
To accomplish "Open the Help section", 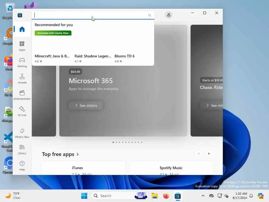I will pyautogui.click(x=22, y=166).
